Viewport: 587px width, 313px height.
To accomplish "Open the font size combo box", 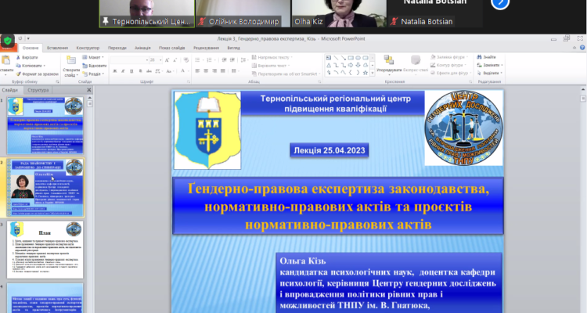I will tap(156, 60).
